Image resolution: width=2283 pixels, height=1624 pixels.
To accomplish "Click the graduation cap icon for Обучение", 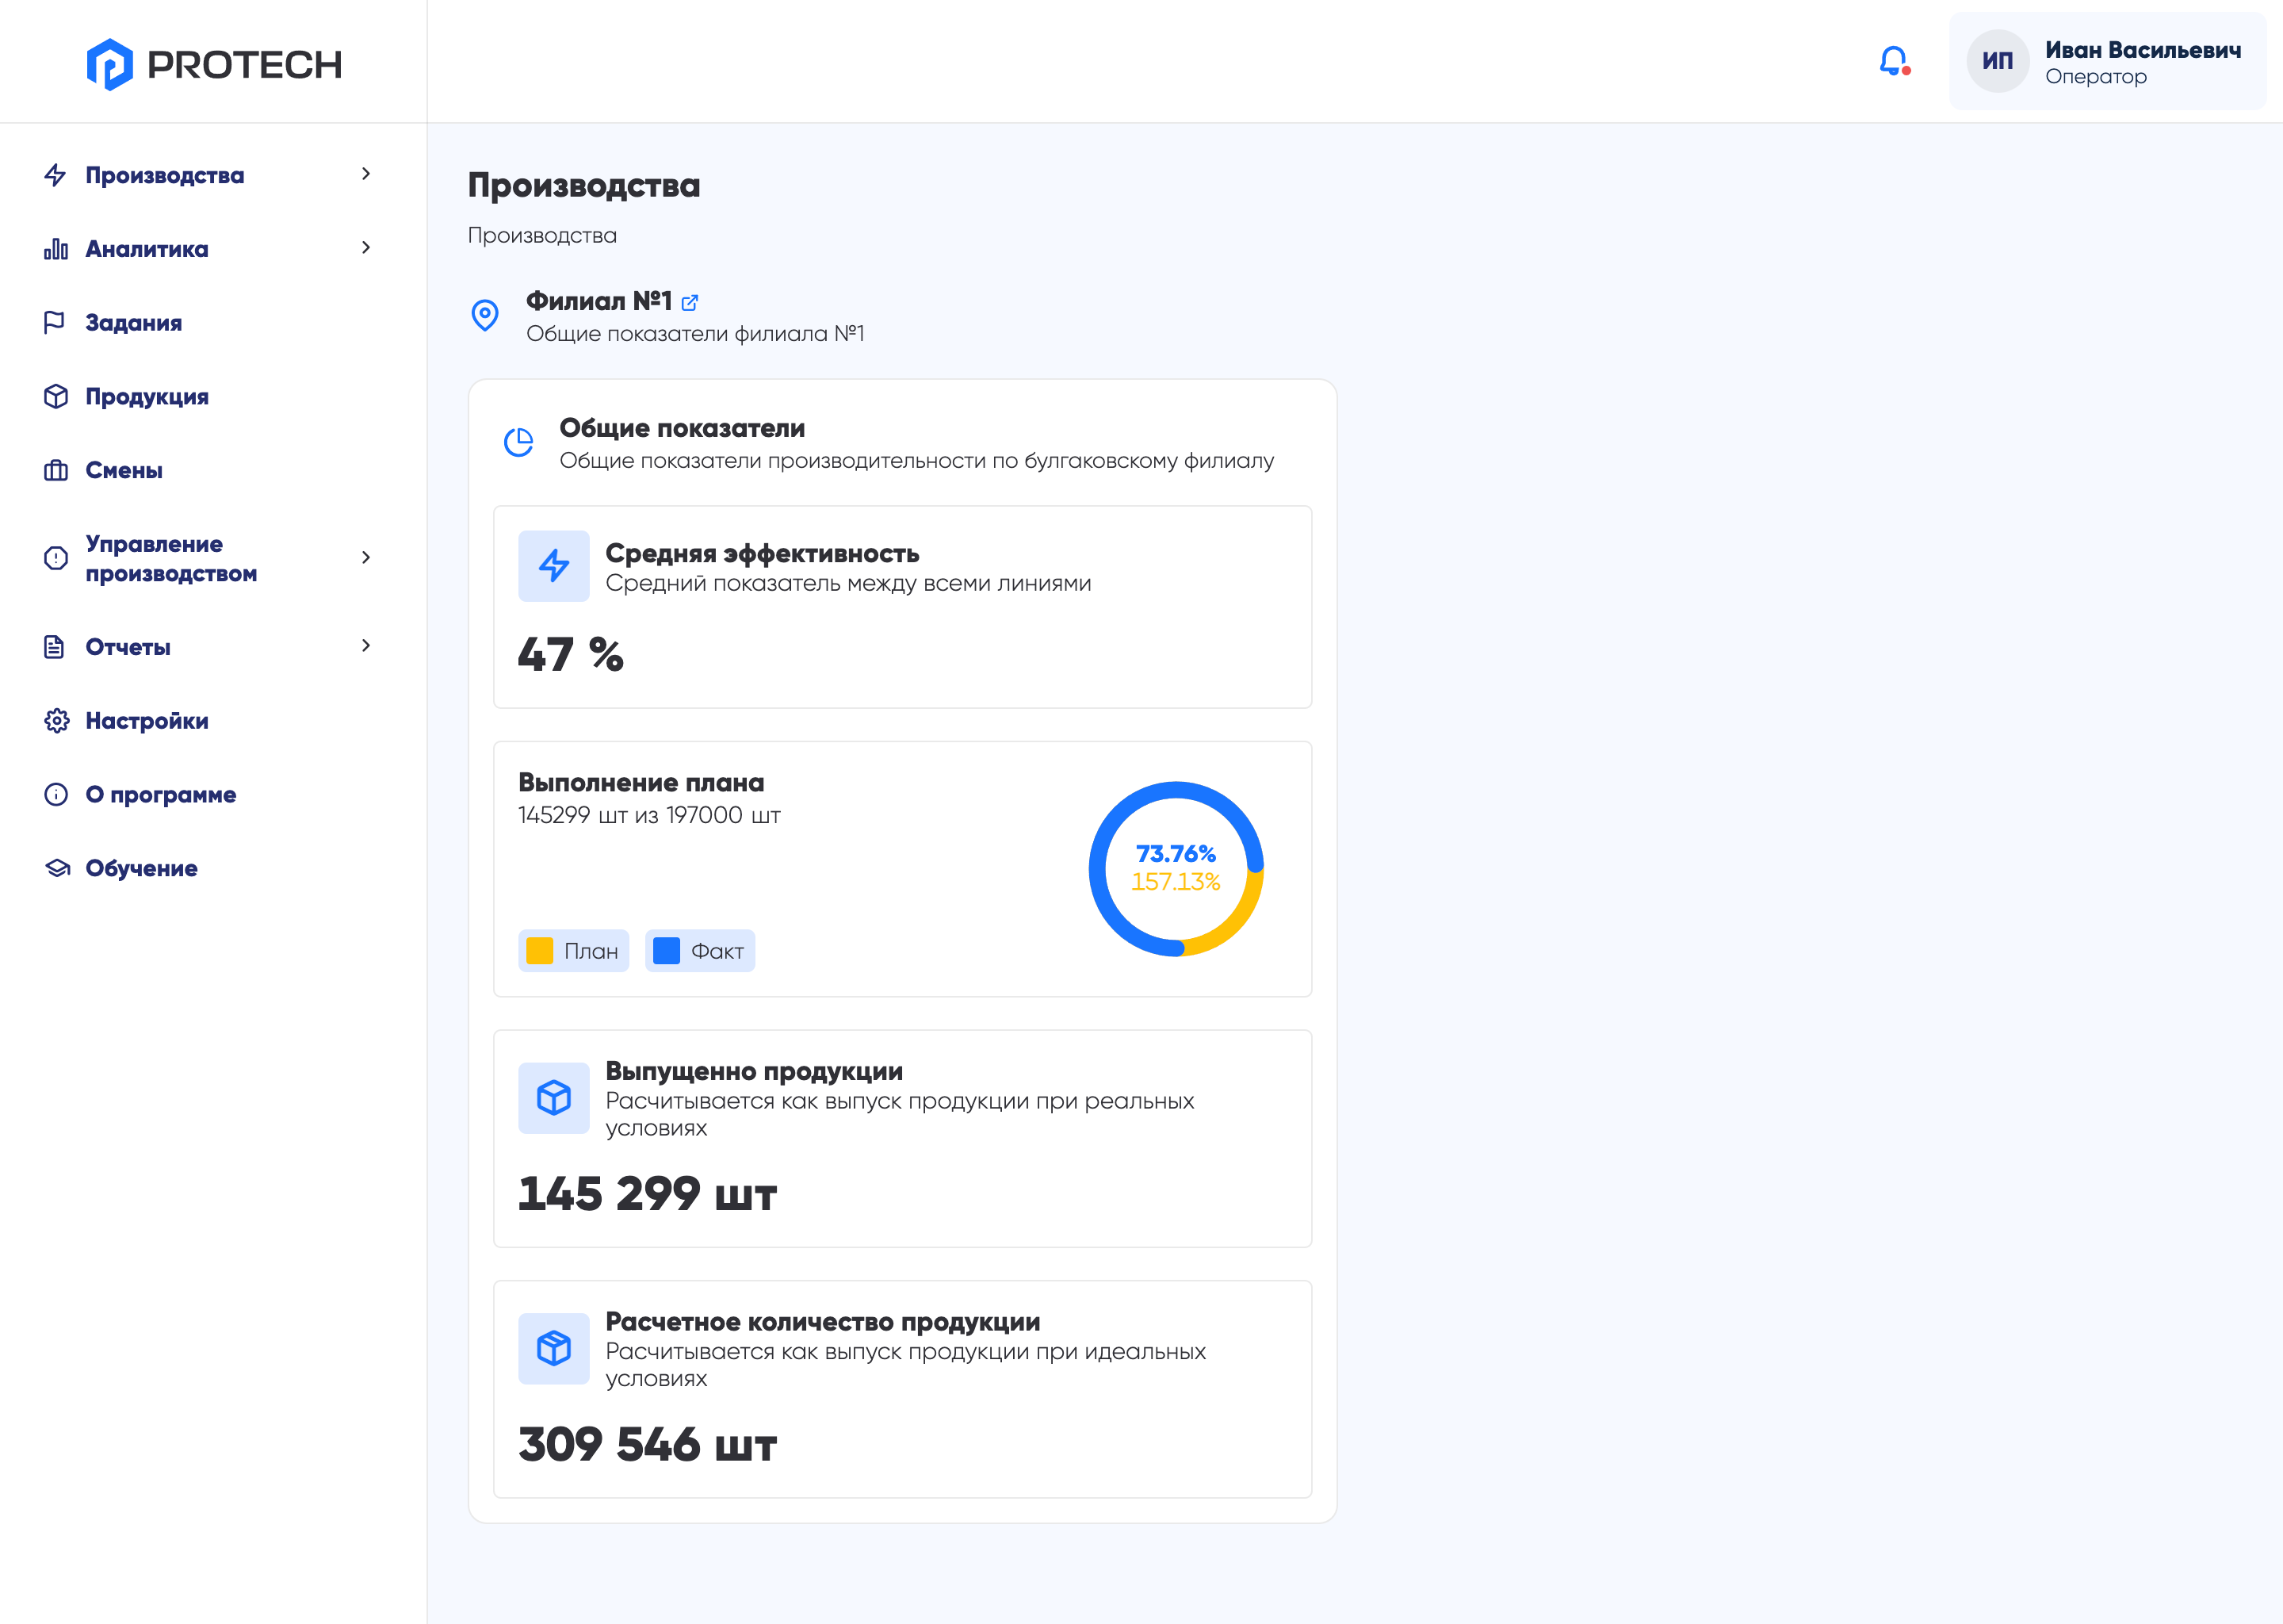I will point(56,868).
